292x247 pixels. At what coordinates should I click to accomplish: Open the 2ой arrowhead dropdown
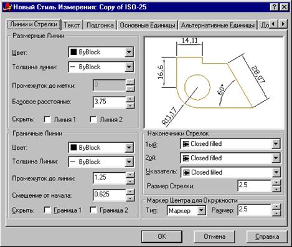click(230, 158)
